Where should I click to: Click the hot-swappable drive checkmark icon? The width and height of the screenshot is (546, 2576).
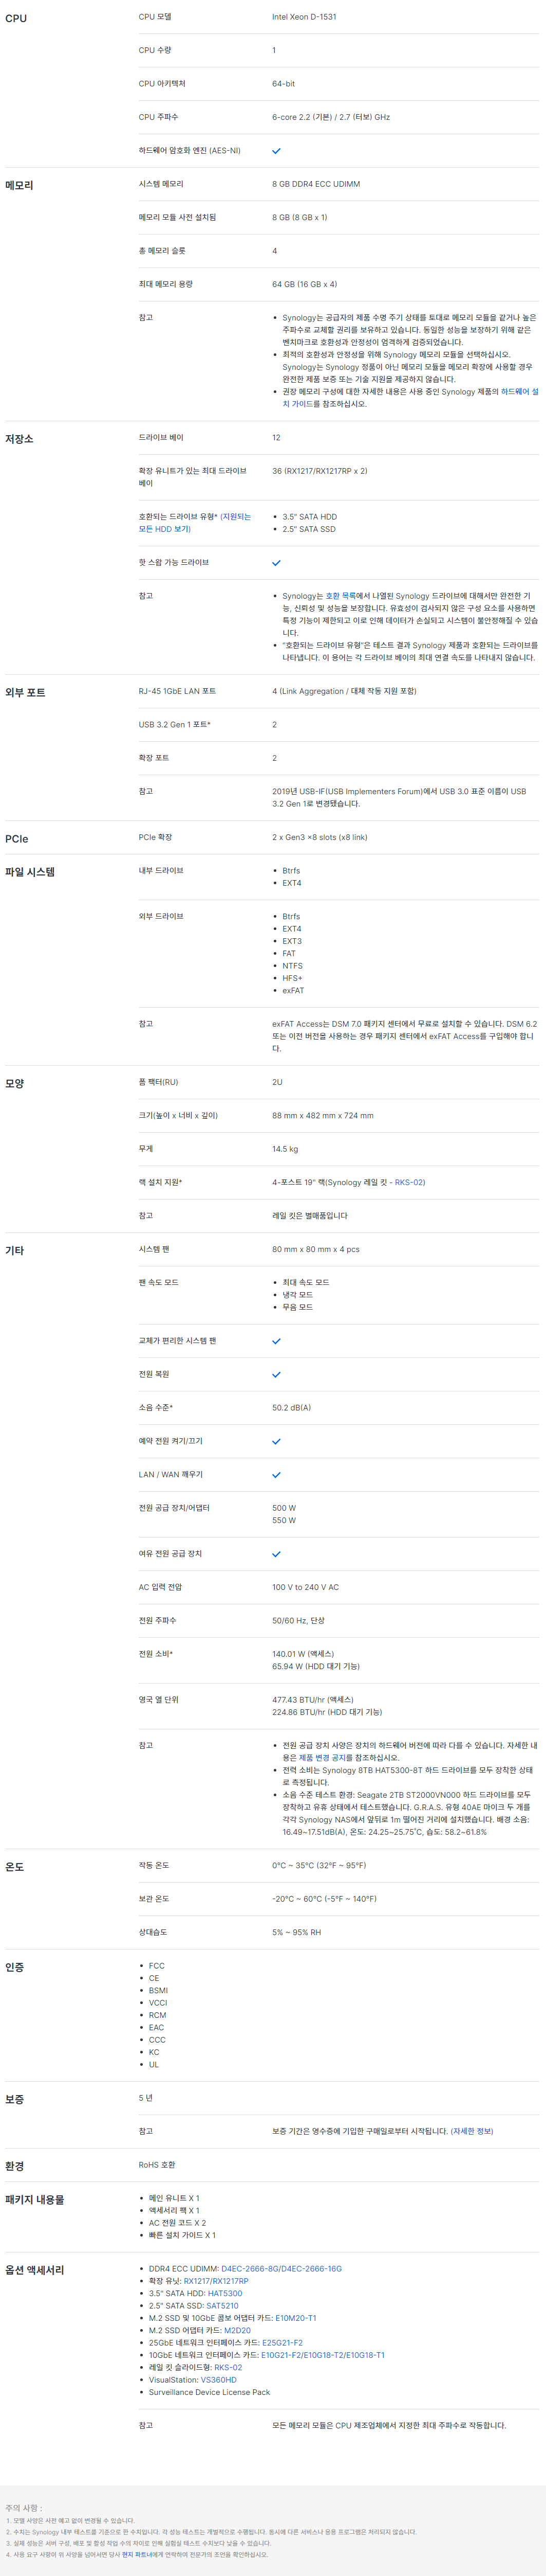point(276,563)
